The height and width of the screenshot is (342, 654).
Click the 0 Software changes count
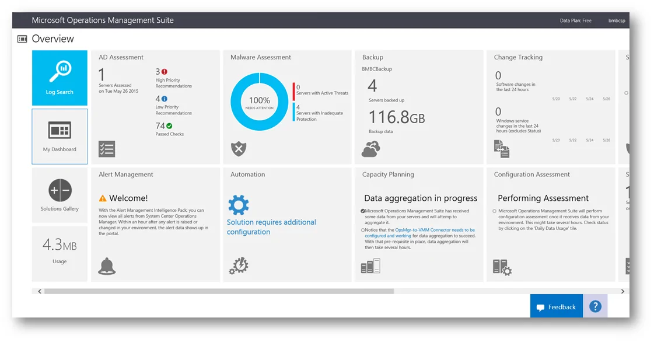coord(498,75)
